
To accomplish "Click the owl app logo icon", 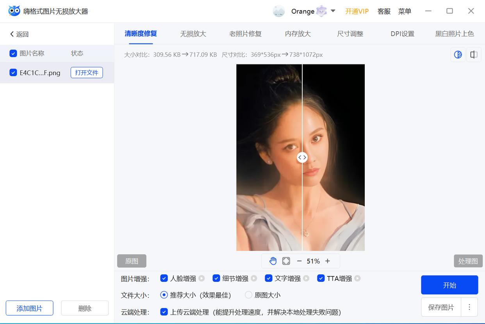I will [x=14, y=11].
